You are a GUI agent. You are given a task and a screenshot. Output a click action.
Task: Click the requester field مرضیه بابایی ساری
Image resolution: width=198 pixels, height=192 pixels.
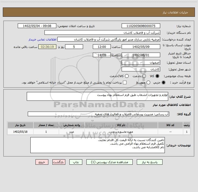tap(109, 39)
